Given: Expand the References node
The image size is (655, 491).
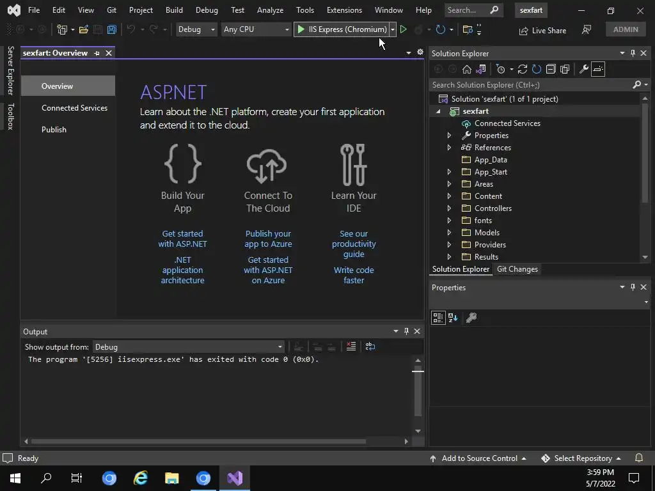Looking at the screenshot, I should [x=449, y=148].
